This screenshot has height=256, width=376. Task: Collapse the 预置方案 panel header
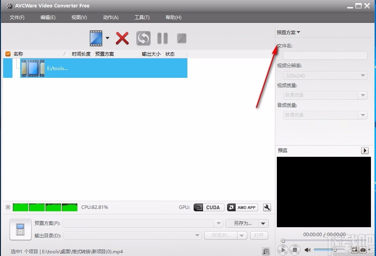pyautogui.click(x=288, y=33)
